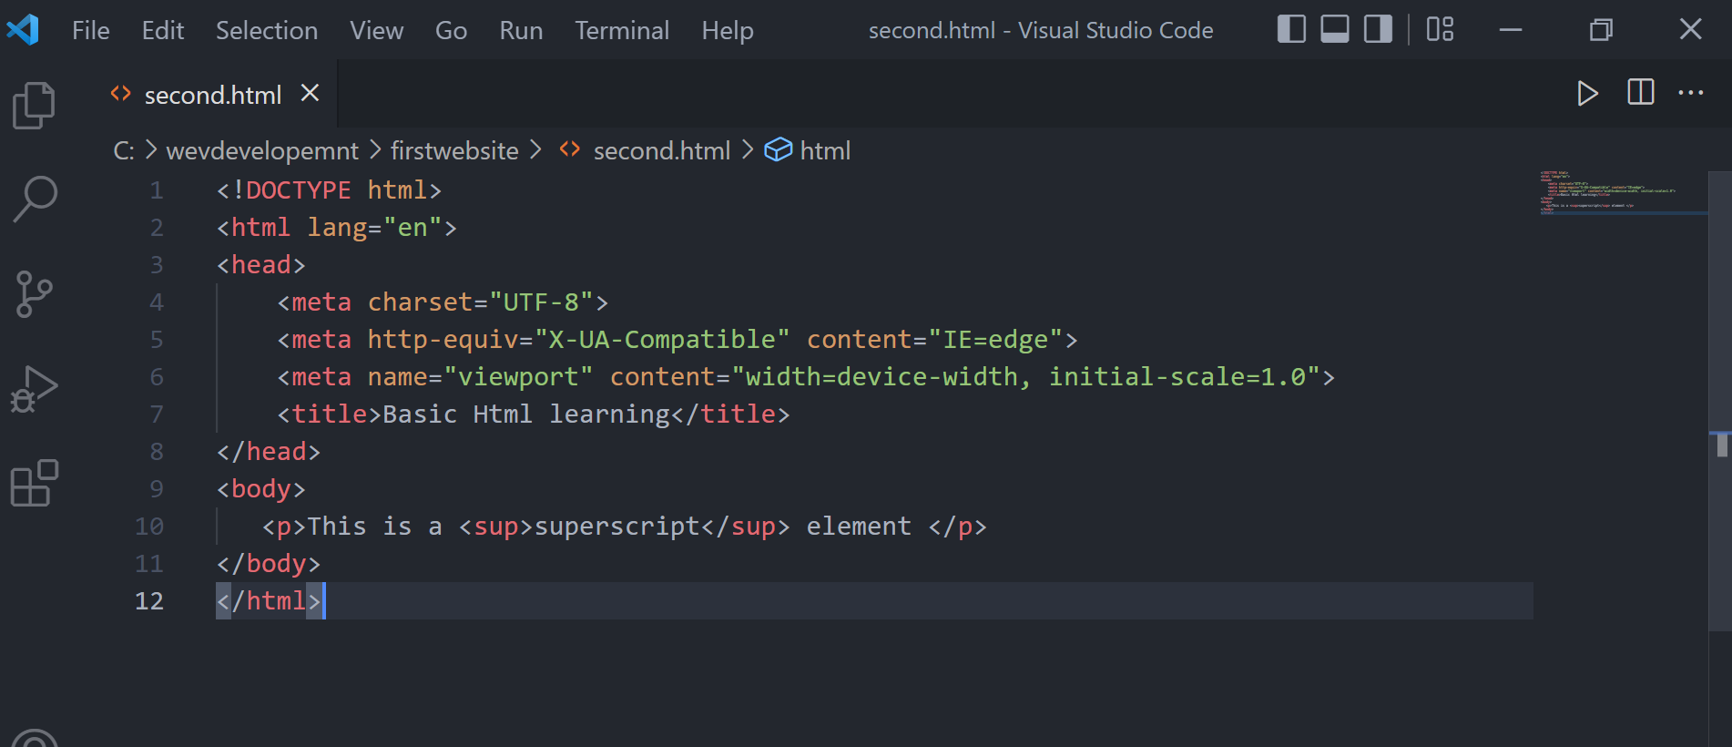1732x747 pixels.
Task: Open the File menu
Action: click(x=91, y=30)
